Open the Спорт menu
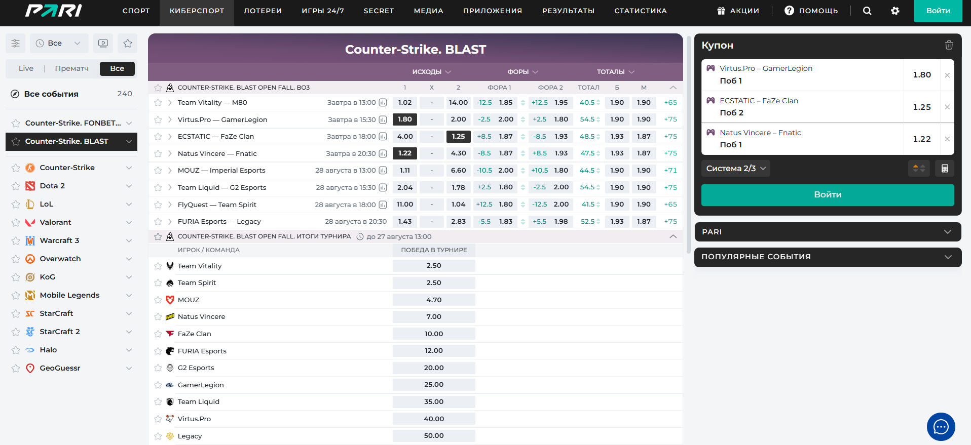Viewport: 971px width, 445px height. 136,11
